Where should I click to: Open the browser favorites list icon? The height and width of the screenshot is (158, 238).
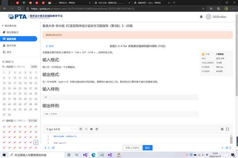click(211, 9)
